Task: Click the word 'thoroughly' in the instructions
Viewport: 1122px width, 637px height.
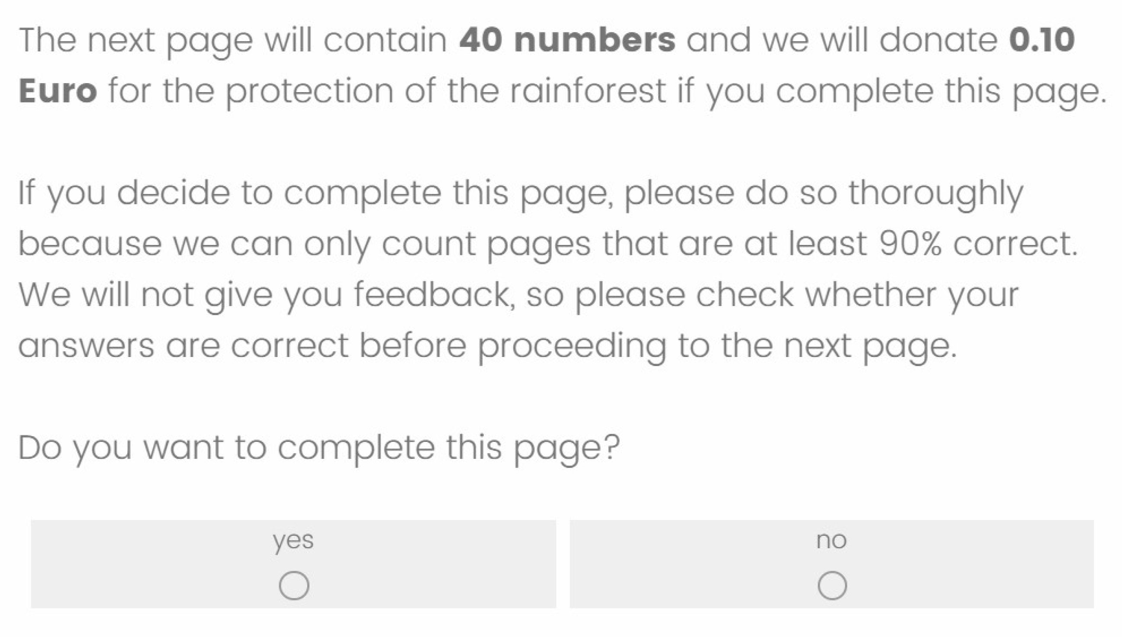Action: coord(935,193)
